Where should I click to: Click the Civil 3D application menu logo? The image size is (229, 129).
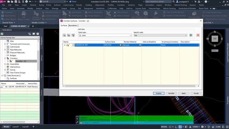[x=3, y=1]
